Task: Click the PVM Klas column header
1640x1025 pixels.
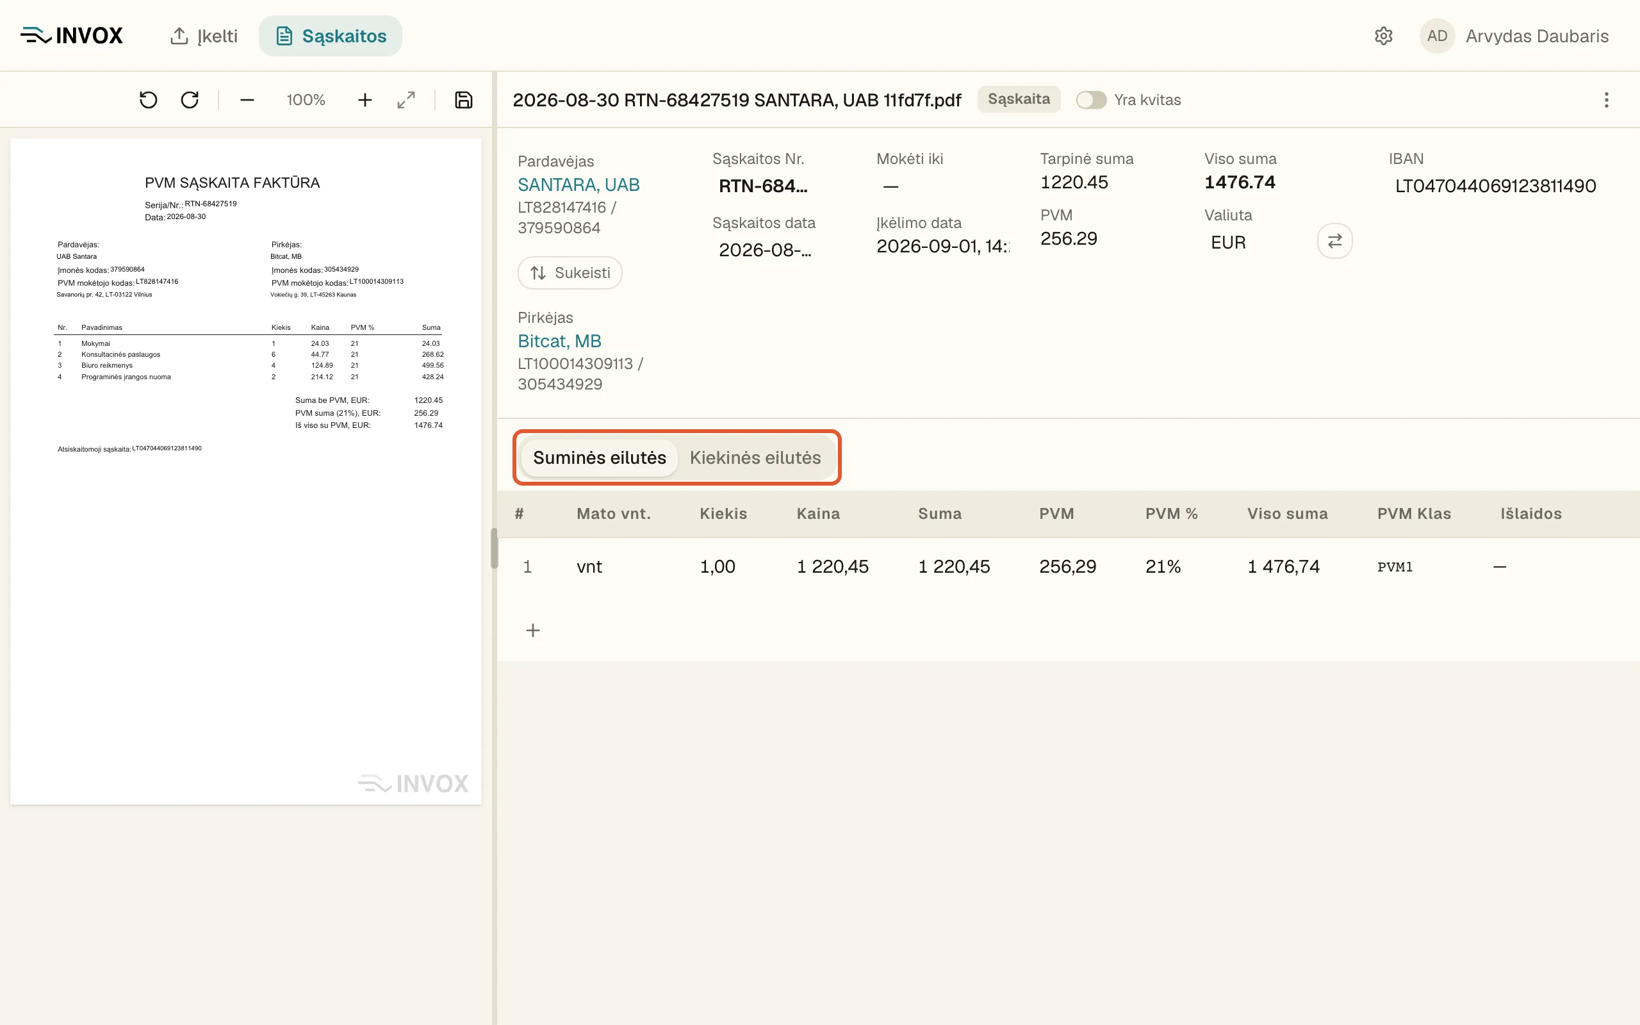Action: click(1414, 514)
